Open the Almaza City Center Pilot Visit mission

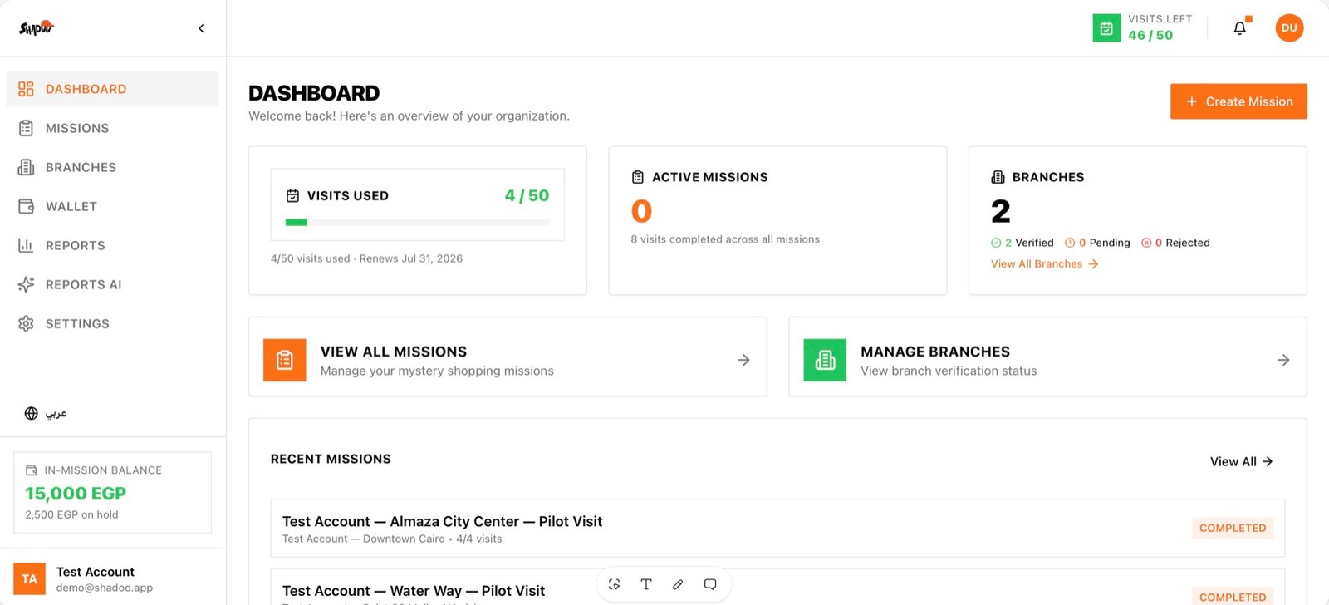[777, 529]
